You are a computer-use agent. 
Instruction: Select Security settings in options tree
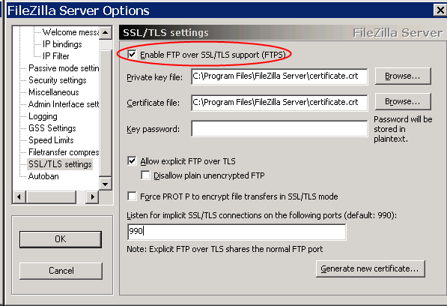click(x=58, y=80)
